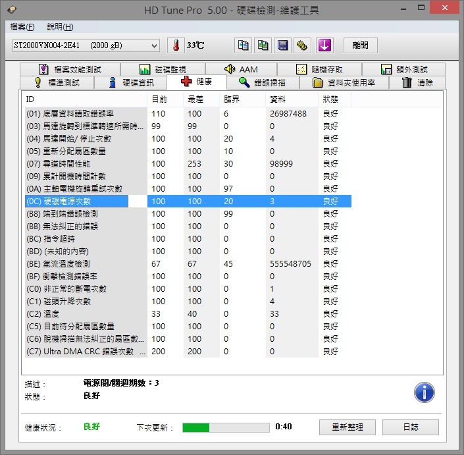Viewport: 464px width, 455px height.
Task: Click the 下次更新 progress bar
Action: click(226, 427)
